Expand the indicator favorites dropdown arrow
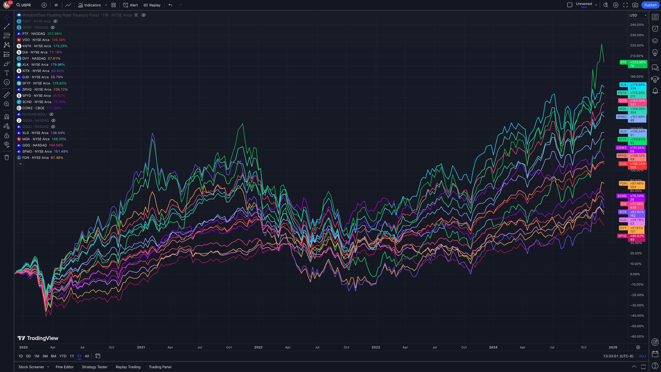 [106, 5]
